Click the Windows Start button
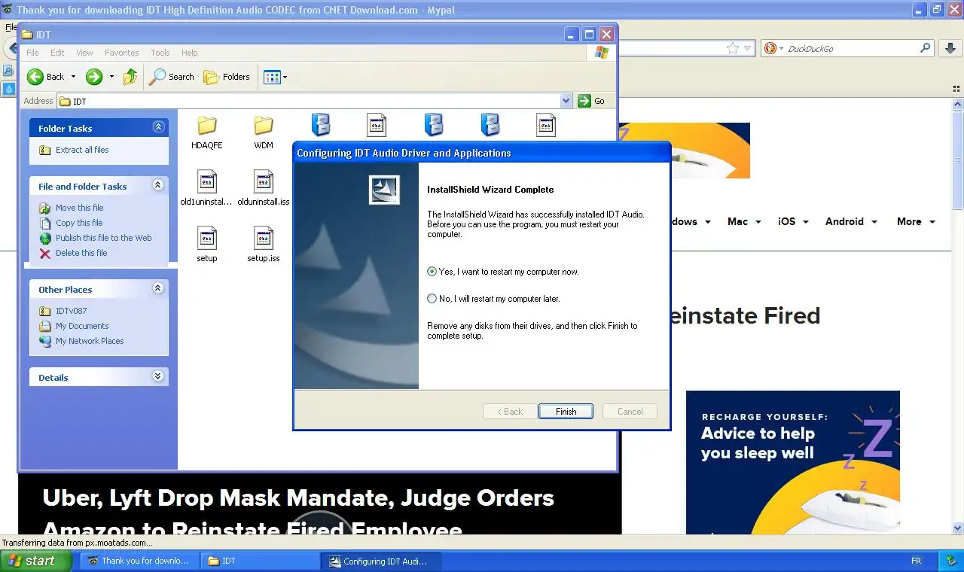Screen dimensions: 964x572 [35, 561]
